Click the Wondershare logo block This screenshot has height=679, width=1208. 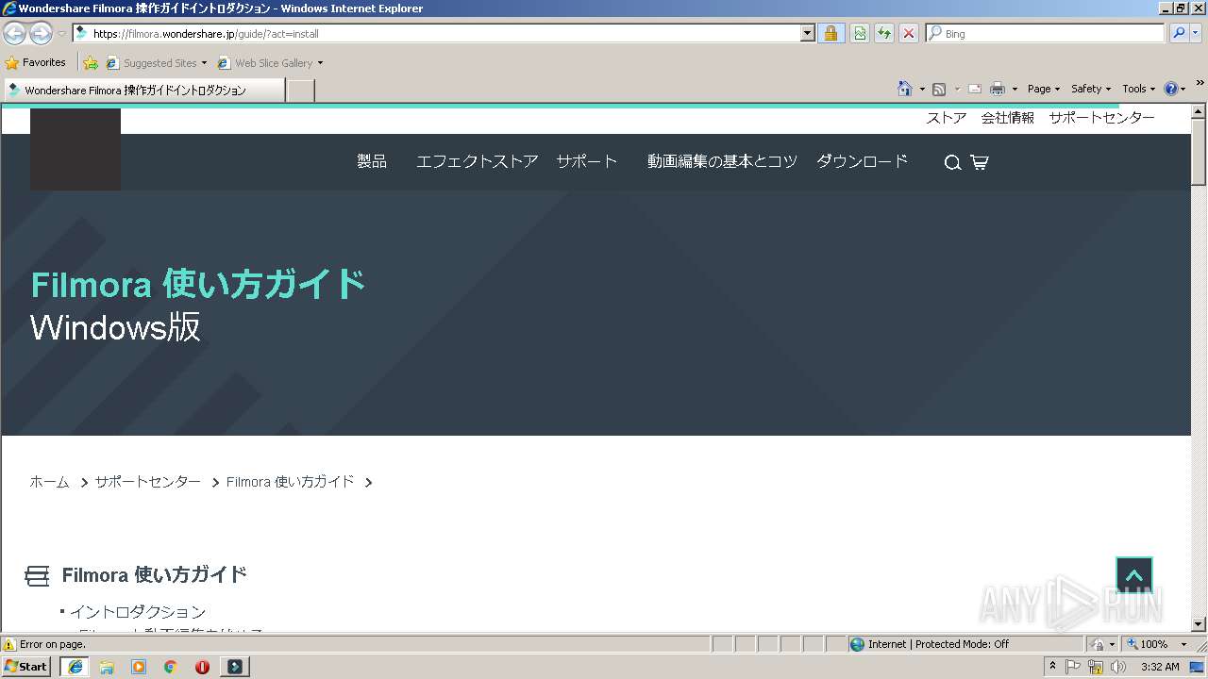point(75,149)
